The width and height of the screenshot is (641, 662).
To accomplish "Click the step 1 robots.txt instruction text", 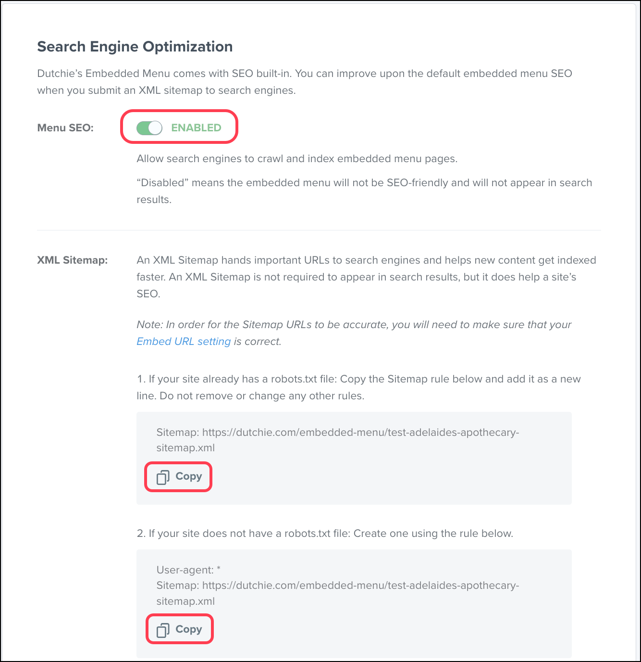I will [358, 387].
